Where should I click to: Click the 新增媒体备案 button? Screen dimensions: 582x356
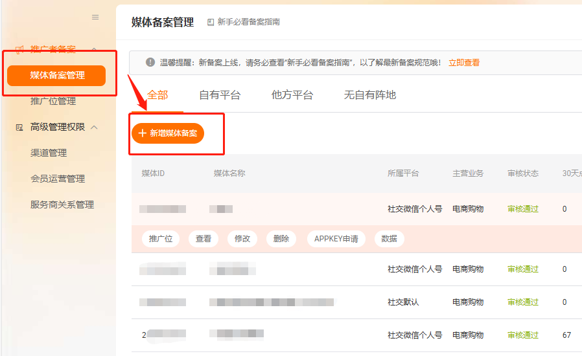pyautogui.click(x=168, y=133)
